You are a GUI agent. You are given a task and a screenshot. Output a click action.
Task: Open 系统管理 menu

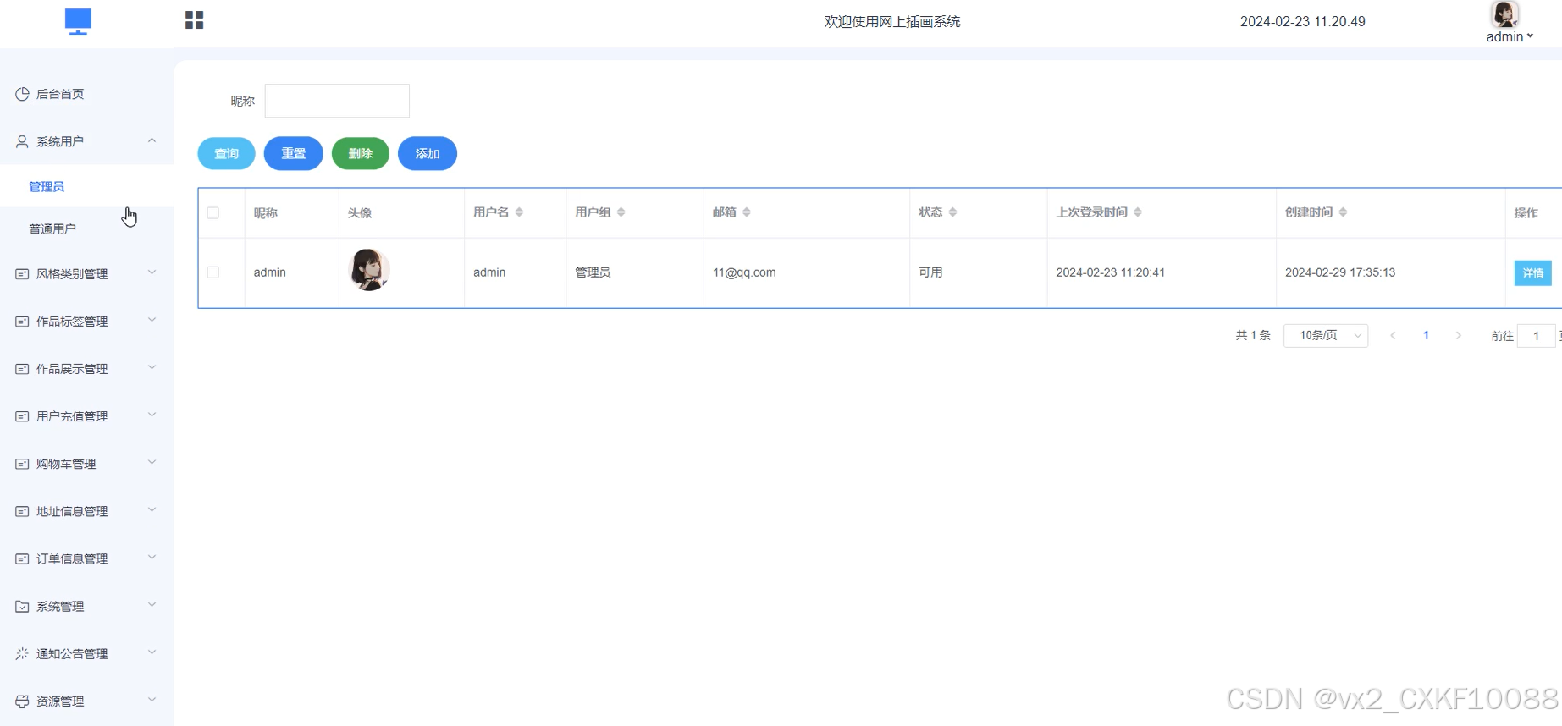coord(86,607)
